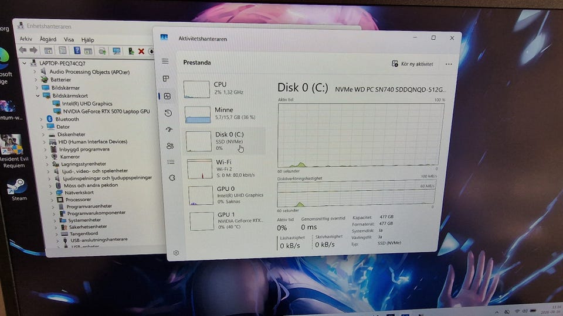Click the update driver green arrow toolbar icon
The width and height of the screenshot is (563, 316).
[x=131, y=51]
